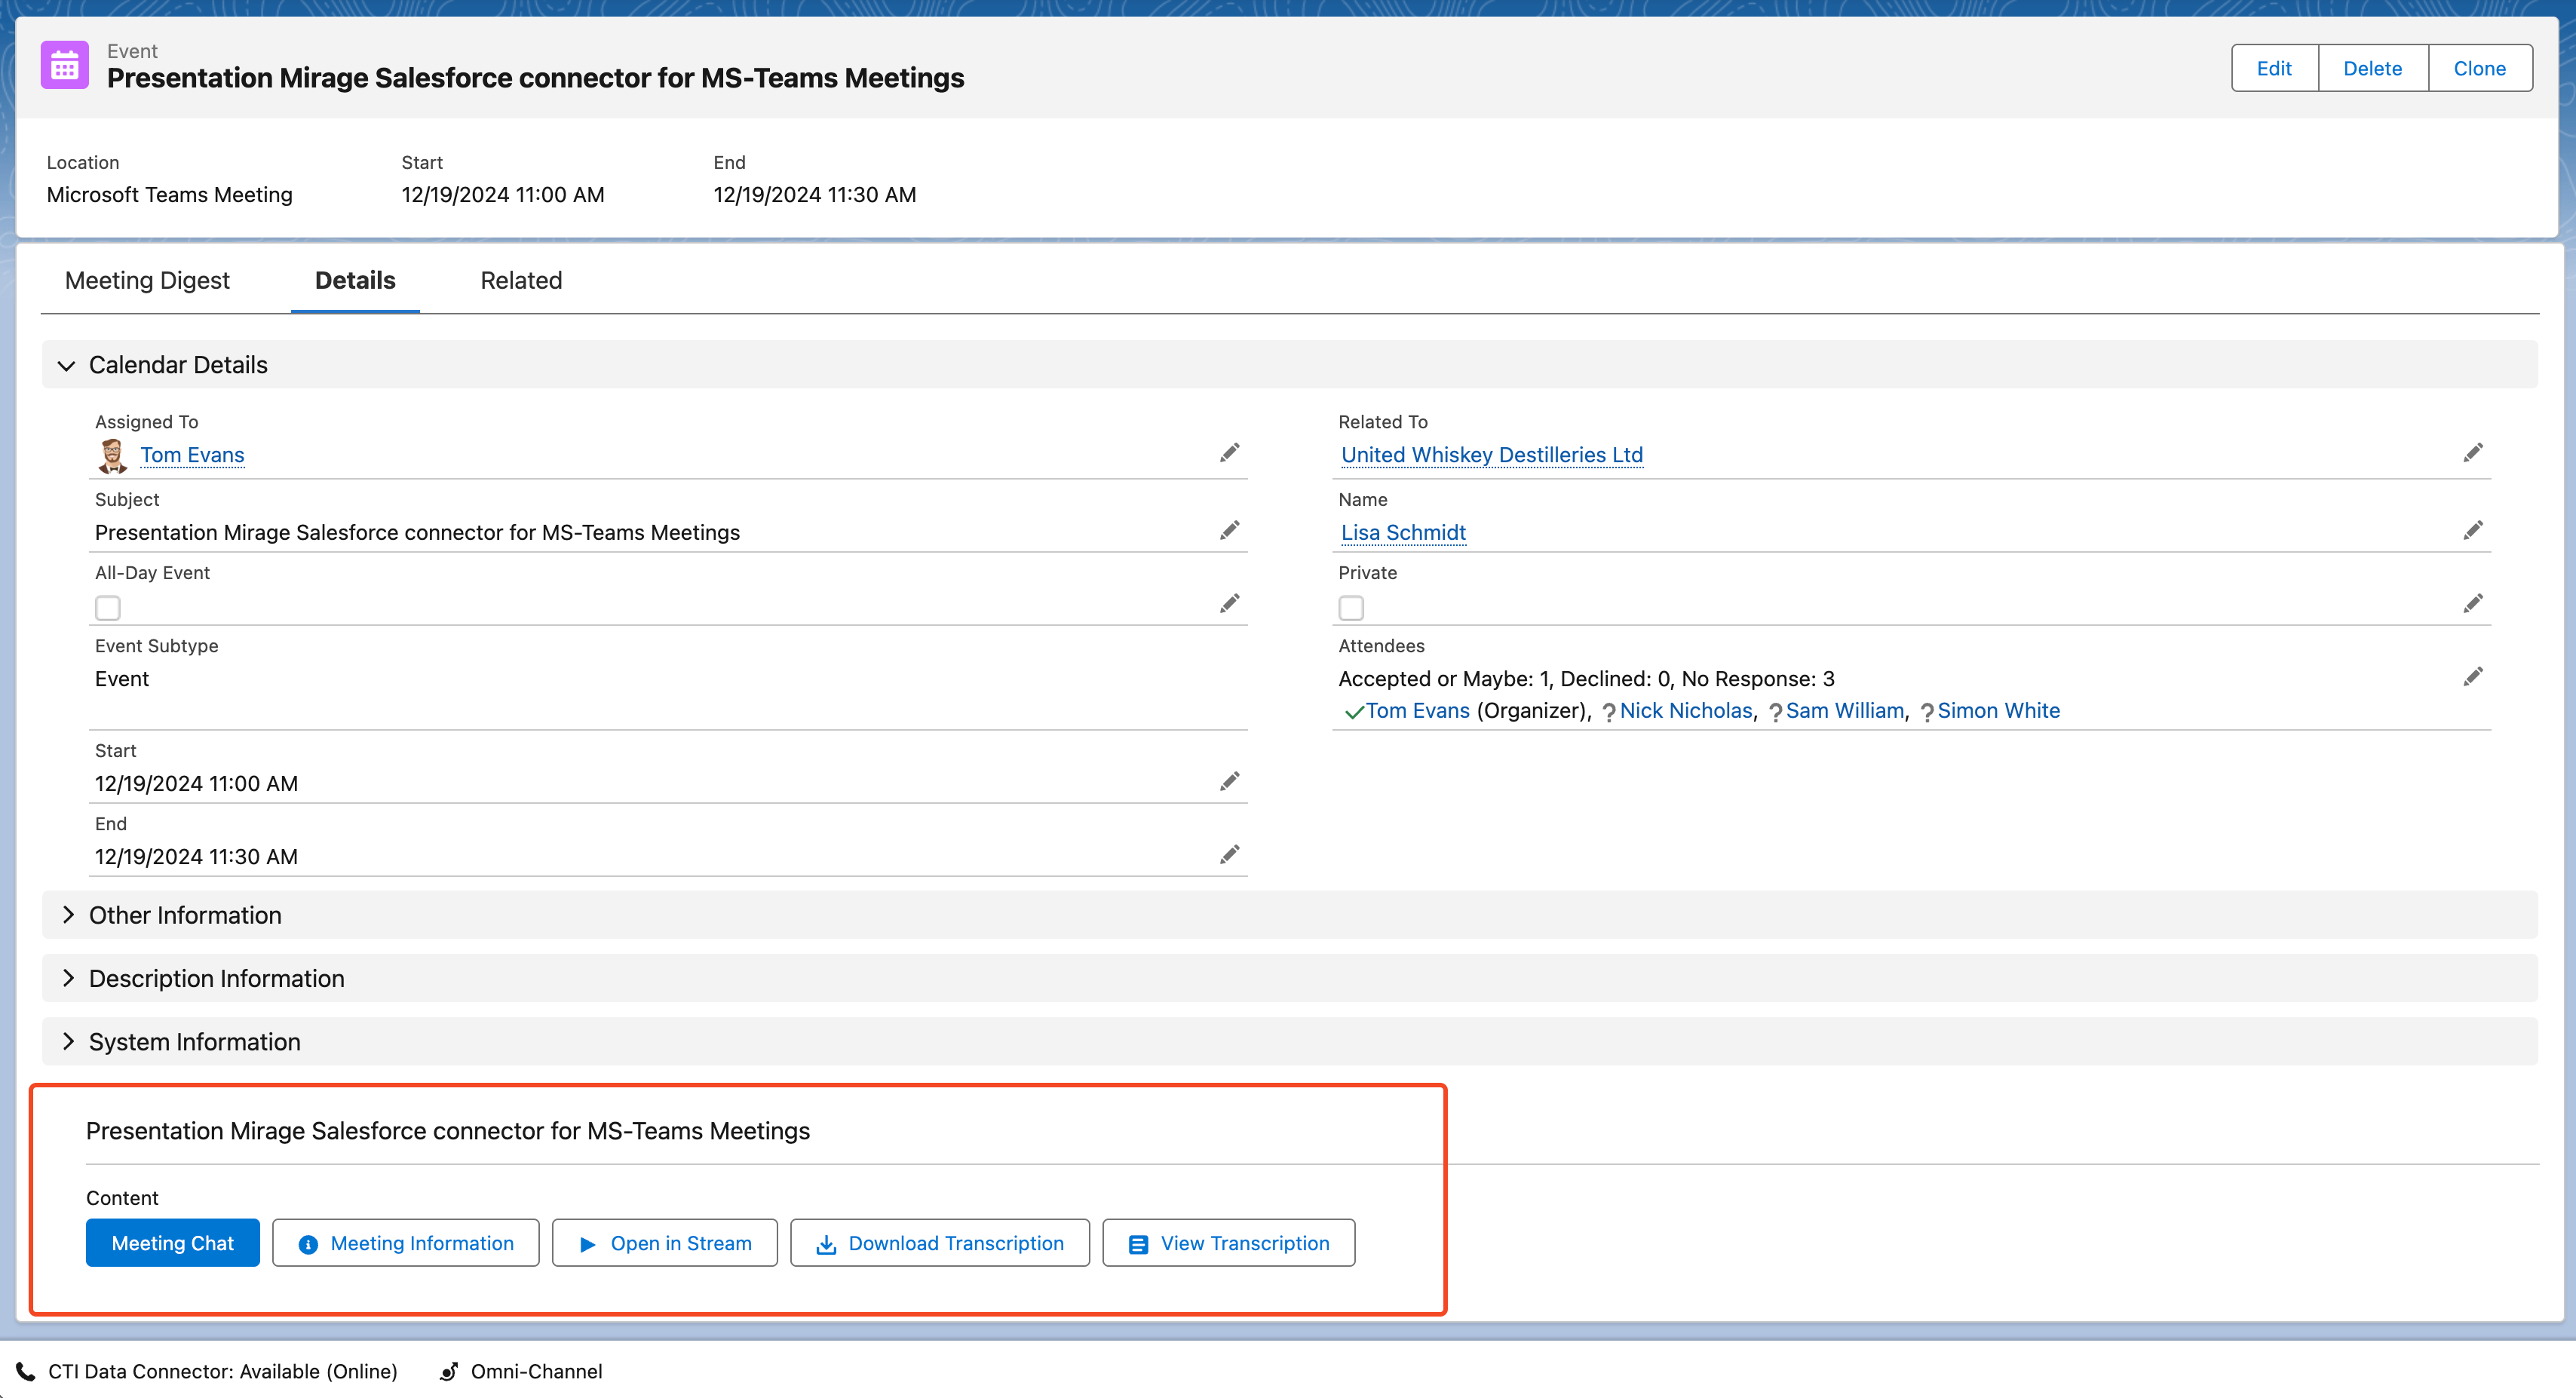This screenshot has width=2576, height=1398.
Task: Click the purple Event calendar icon
Action: 65,66
